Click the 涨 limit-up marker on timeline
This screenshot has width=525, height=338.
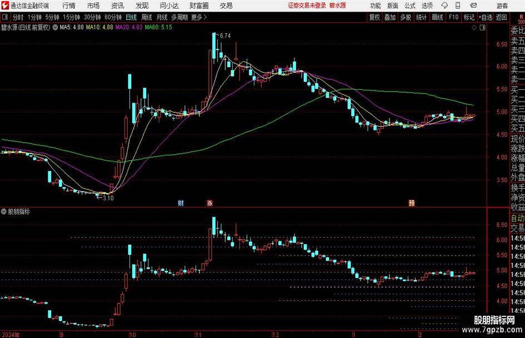point(210,203)
